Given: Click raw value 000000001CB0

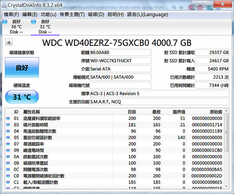Looking at the screenshot, I should pos(207,150).
